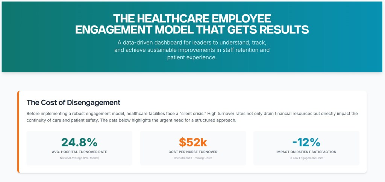385x182 pixels.
Task: Click the "COST PER NURSE TURNOVER" label
Action: 193,152
